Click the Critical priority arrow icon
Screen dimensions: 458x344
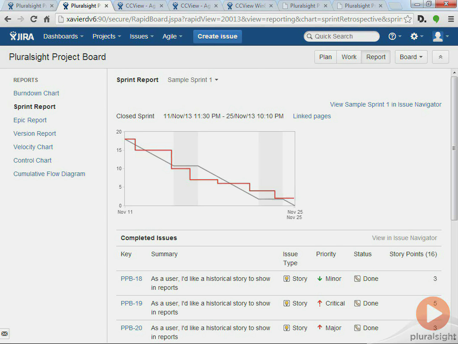(x=319, y=303)
